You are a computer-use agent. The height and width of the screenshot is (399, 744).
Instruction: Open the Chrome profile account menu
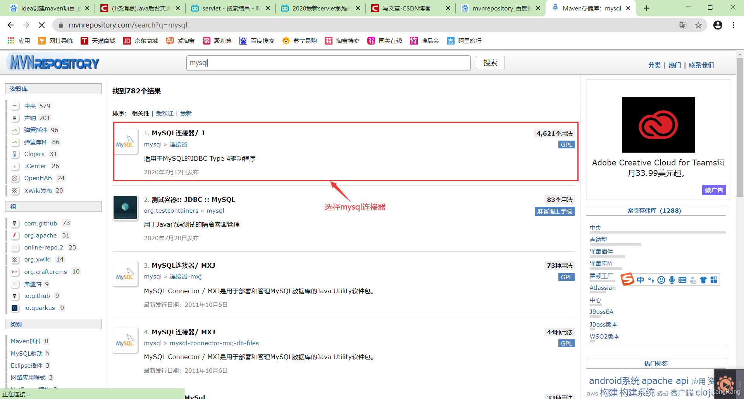click(718, 25)
